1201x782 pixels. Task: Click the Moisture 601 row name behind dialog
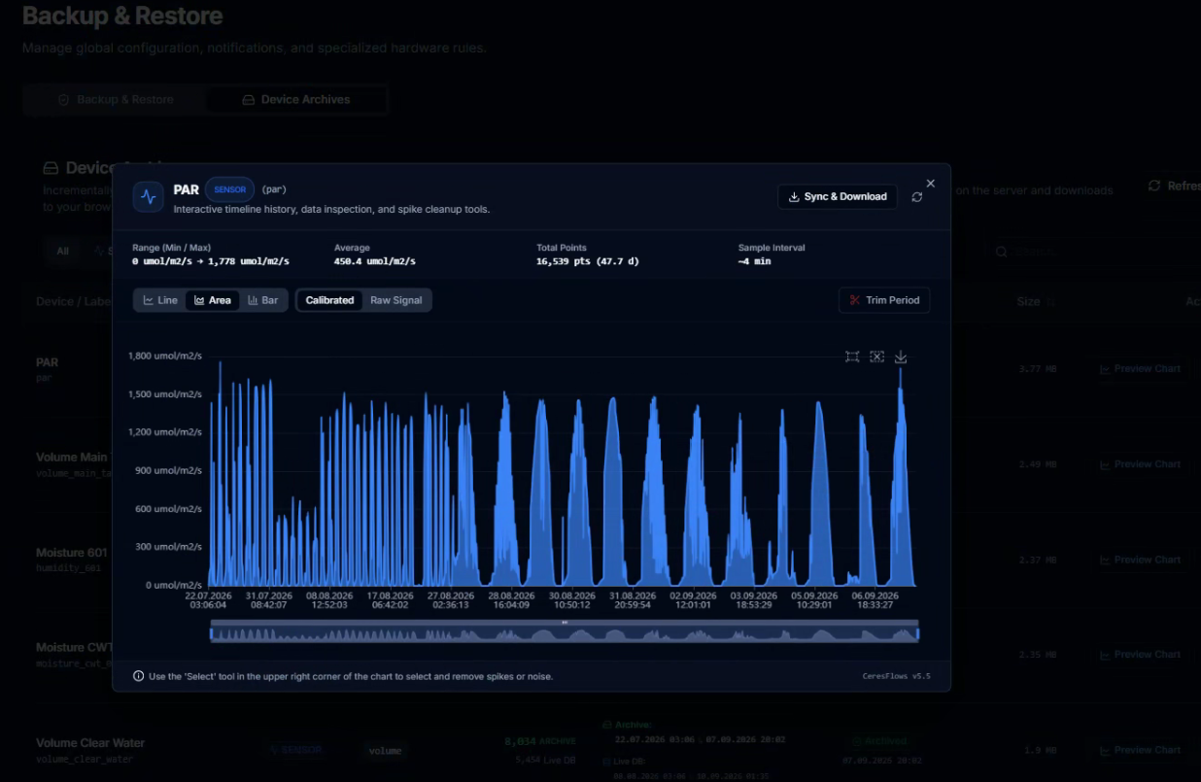point(72,553)
